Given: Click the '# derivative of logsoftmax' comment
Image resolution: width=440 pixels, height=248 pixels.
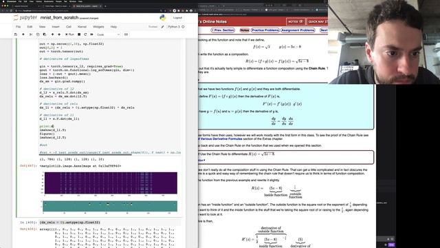Looking at the screenshot, I should point(64,59).
